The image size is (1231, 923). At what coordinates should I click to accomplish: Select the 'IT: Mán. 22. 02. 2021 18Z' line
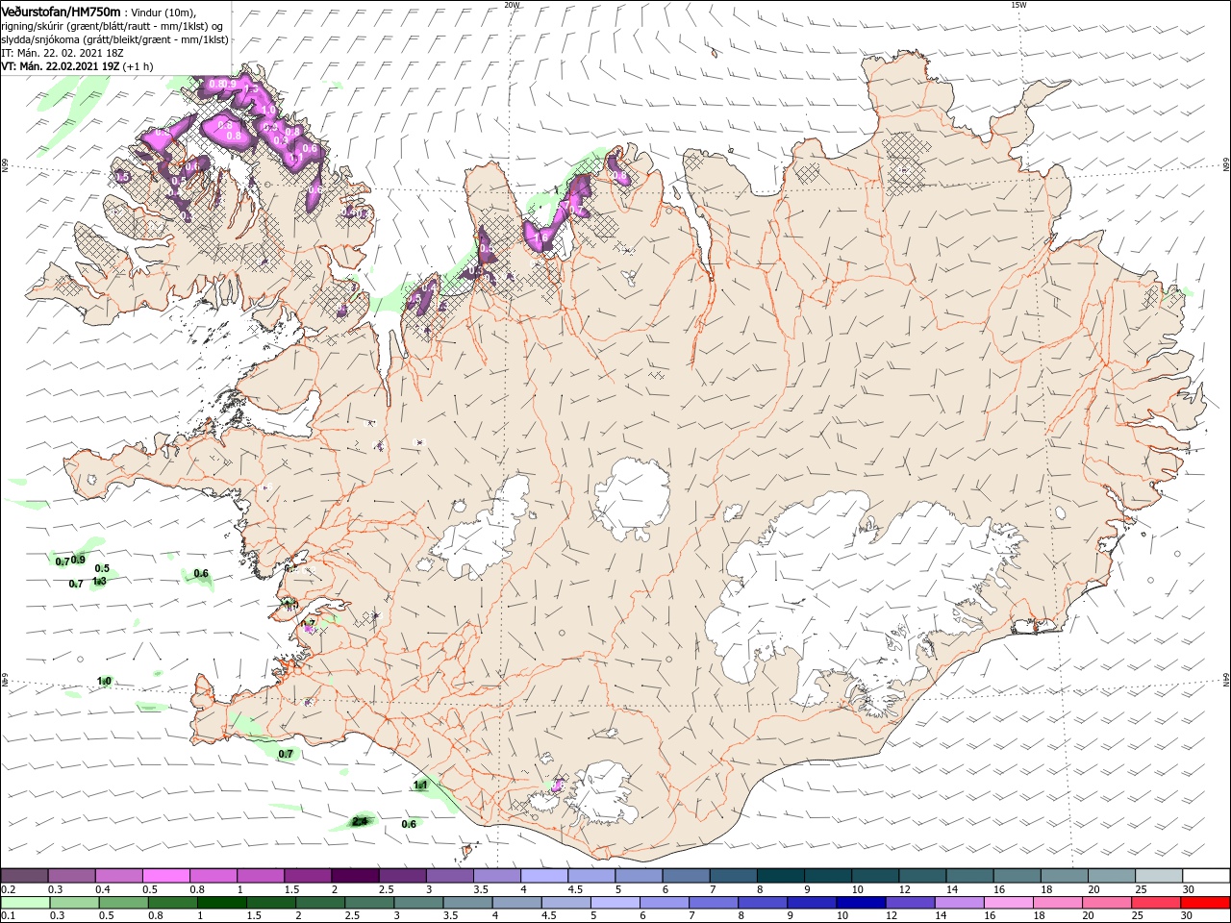point(62,53)
